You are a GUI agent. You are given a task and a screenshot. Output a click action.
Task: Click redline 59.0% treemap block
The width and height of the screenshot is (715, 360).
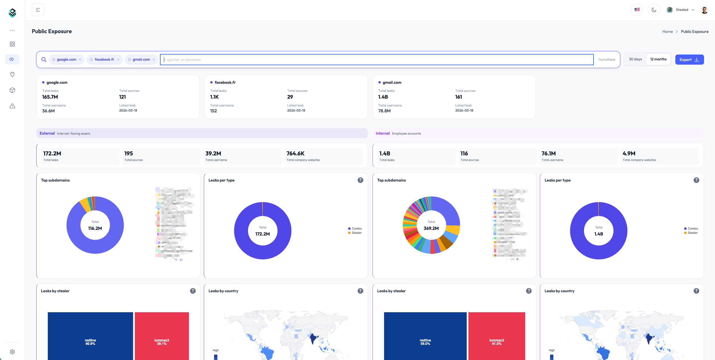pos(425,336)
